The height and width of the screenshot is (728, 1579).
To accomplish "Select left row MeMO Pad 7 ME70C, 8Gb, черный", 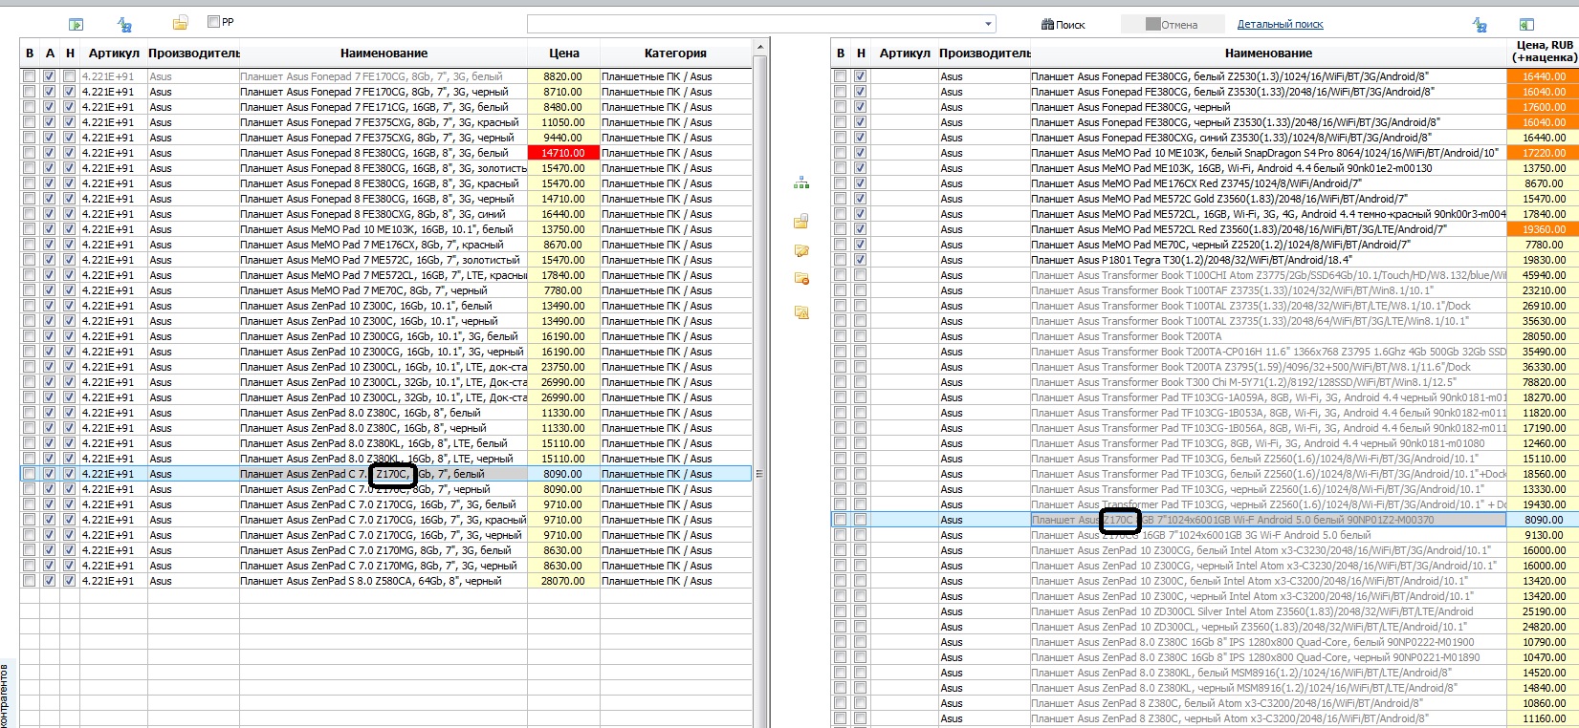I will coord(383,290).
